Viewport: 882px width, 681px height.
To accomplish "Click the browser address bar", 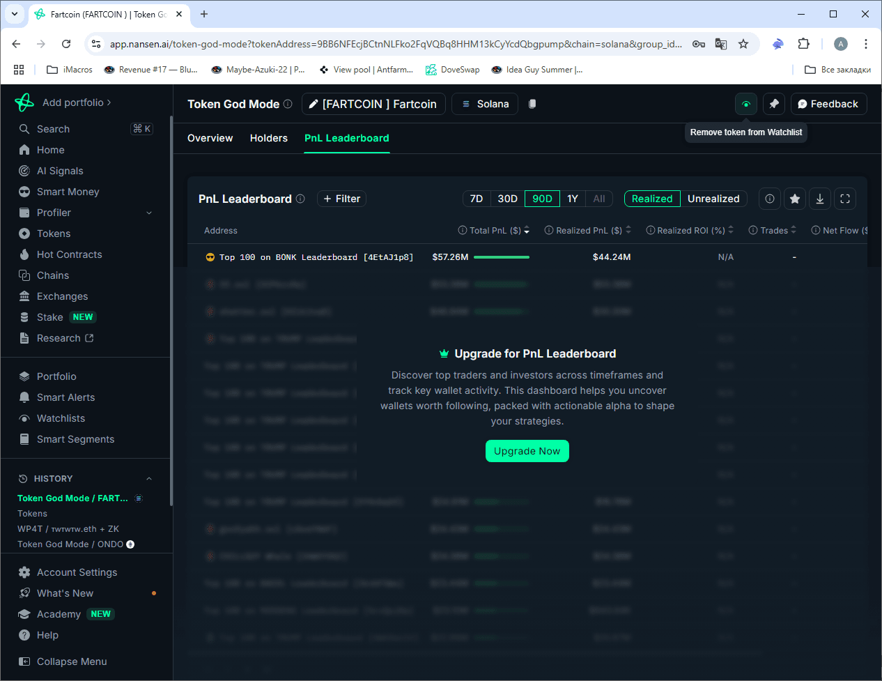I will point(396,44).
